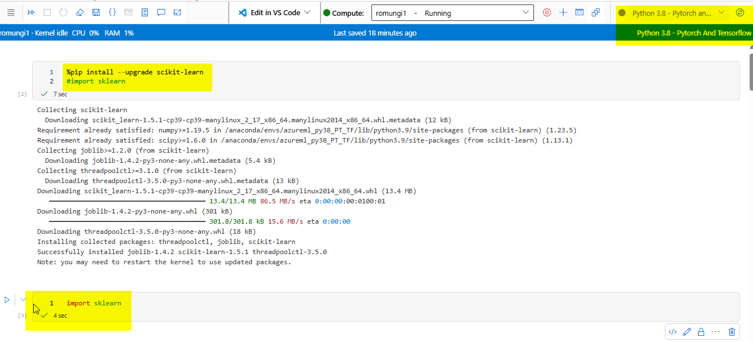
Task: Click the kernel status circle indicator
Action: click(622, 12)
